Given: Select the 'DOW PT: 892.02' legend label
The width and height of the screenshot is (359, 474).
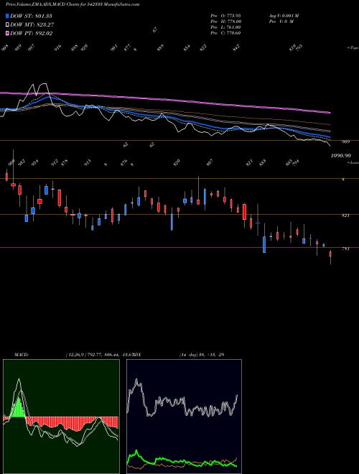Looking at the screenshot, I should [x=31, y=33].
